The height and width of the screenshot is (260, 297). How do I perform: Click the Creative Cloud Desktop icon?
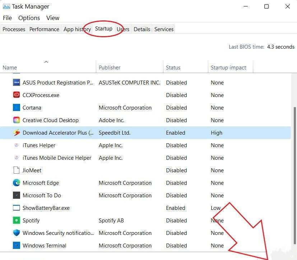tap(17, 120)
